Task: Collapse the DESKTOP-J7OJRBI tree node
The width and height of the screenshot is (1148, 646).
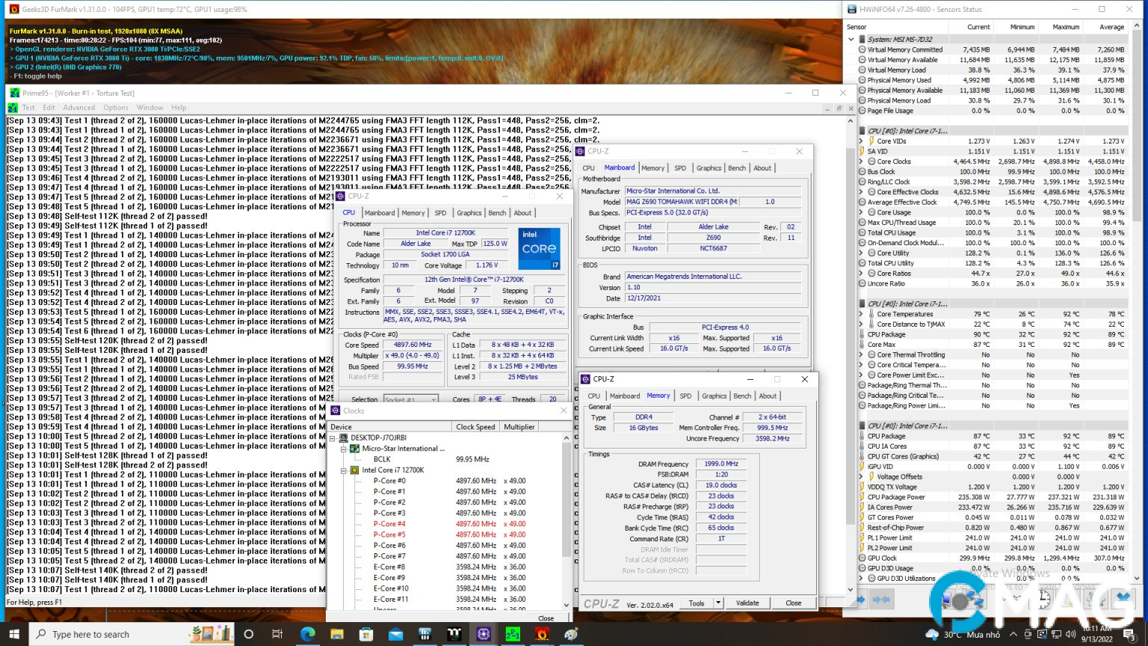Action: click(333, 438)
